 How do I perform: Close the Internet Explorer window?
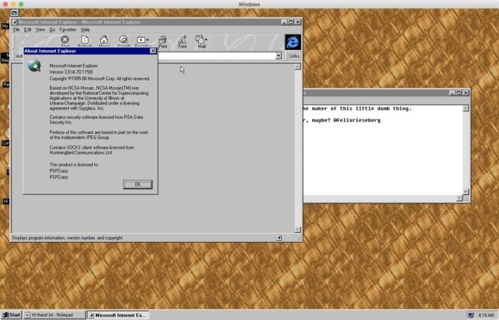[297, 22]
